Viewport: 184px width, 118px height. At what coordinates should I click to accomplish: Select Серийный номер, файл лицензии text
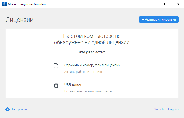point(92,65)
